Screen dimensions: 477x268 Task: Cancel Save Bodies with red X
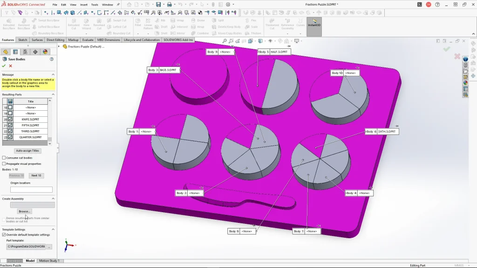click(11, 66)
